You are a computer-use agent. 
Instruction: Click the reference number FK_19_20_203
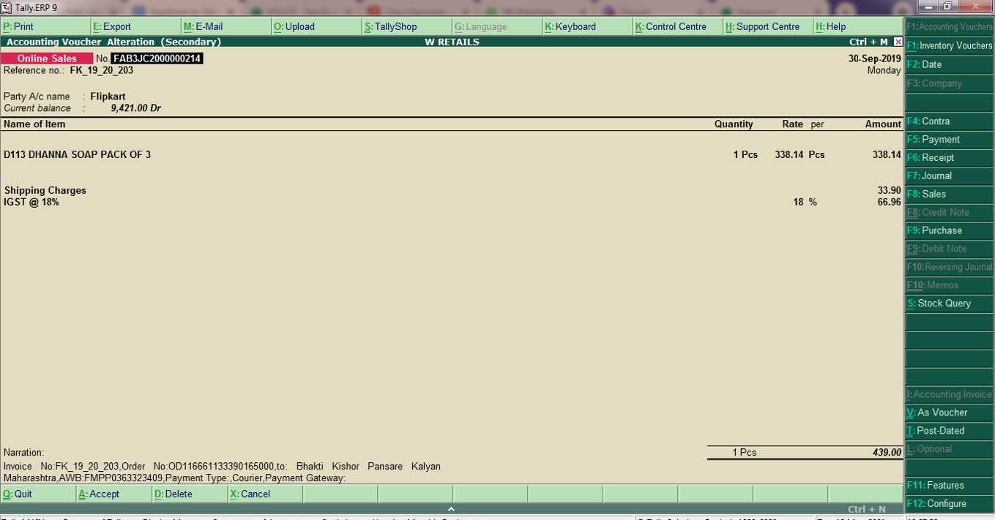click(x=102, y=71)
